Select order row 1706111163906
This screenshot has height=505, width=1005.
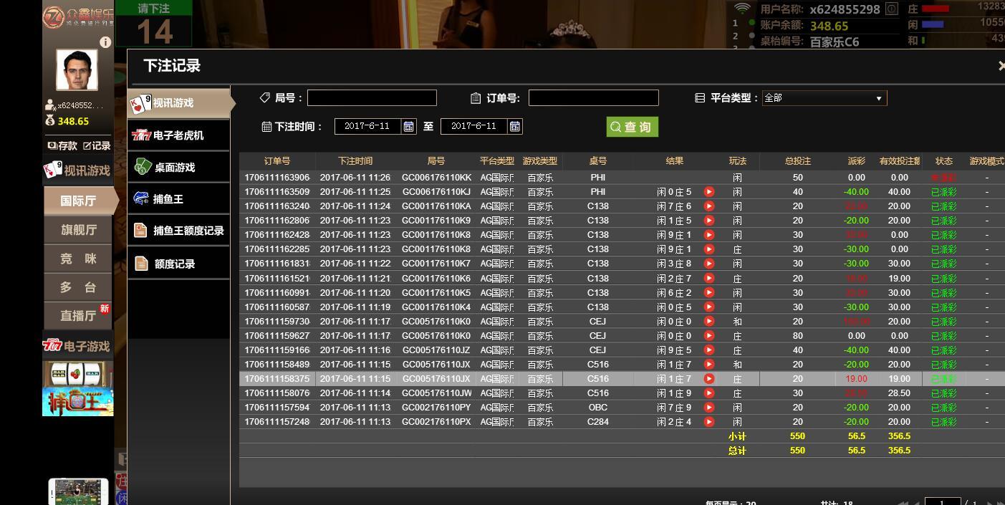622,178
